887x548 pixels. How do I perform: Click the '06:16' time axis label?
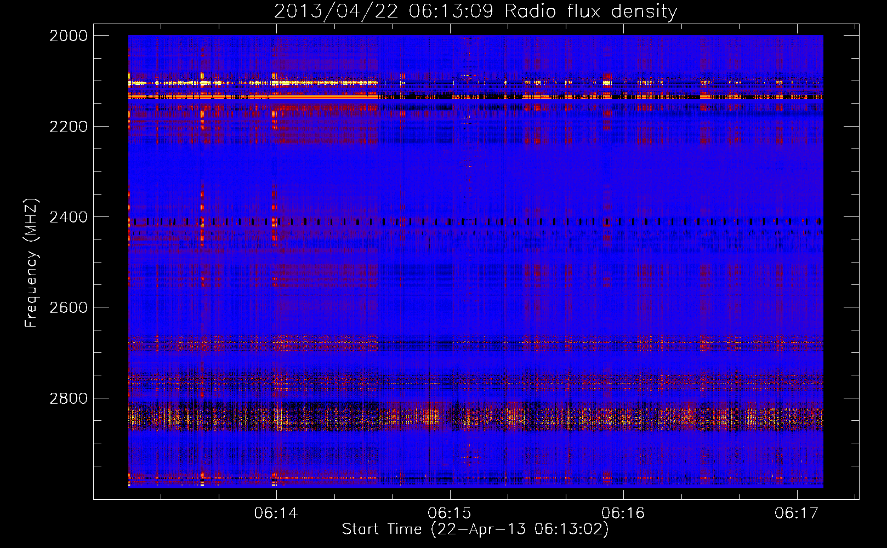tap(623, 513)
